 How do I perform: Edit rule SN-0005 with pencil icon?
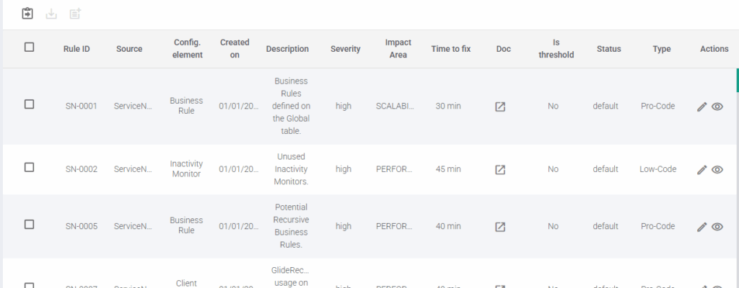pyautogui.click(x=701, y=227)
